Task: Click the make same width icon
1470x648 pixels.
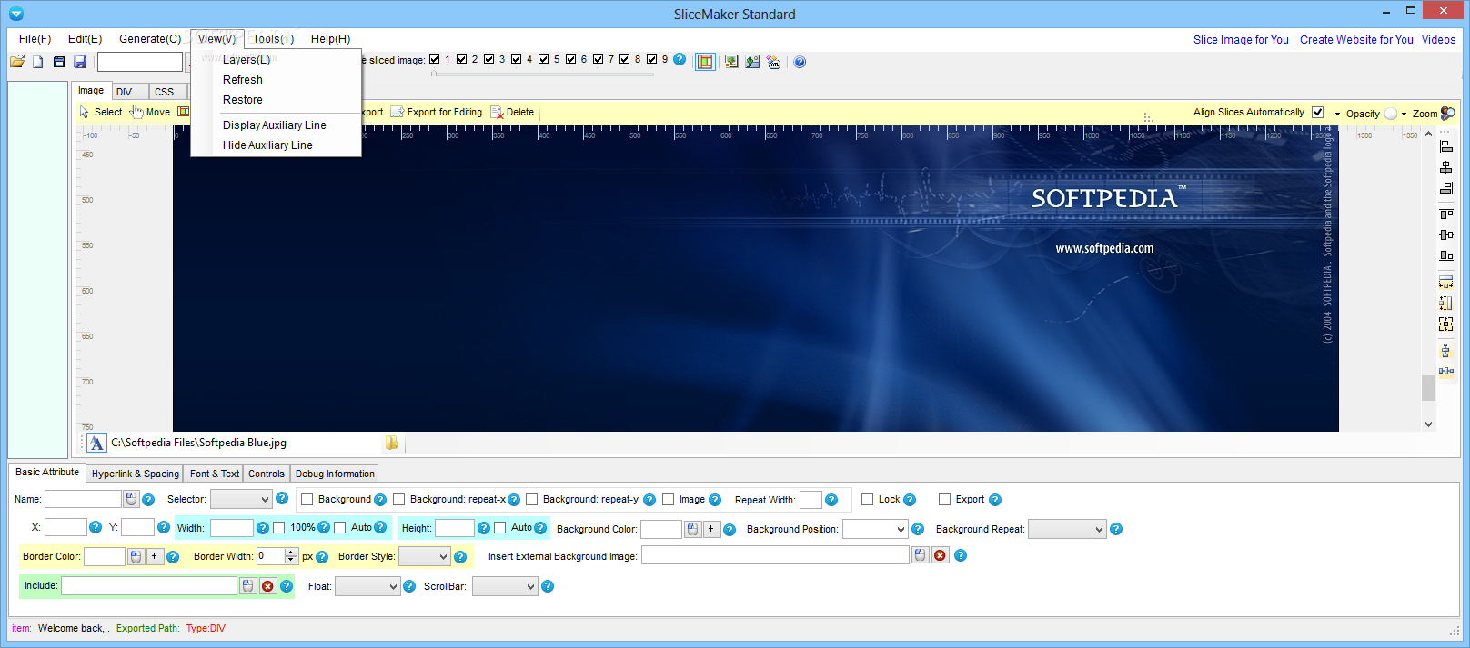Action: pos(1446,282)
